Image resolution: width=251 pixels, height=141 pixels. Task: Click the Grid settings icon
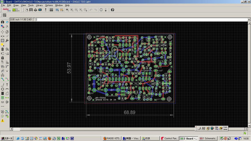tap(5, 15)
